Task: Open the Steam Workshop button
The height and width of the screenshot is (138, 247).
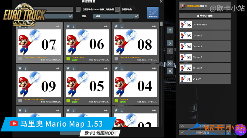Action: point(153,13)
